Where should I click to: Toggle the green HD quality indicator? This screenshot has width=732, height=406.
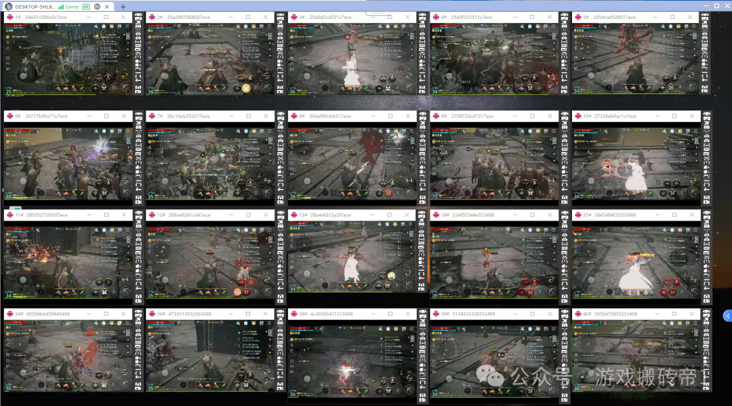click(86, 6)
